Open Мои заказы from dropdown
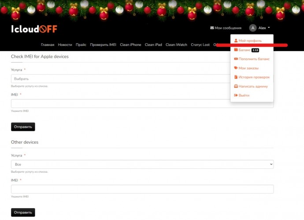The image size is (304, 220). click(248, 68)
